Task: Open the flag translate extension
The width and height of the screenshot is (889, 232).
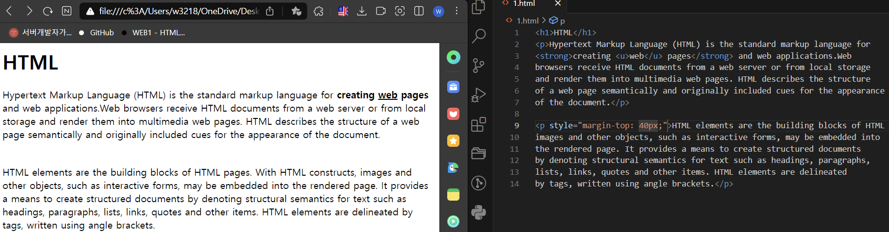Action: click(343, 11)
